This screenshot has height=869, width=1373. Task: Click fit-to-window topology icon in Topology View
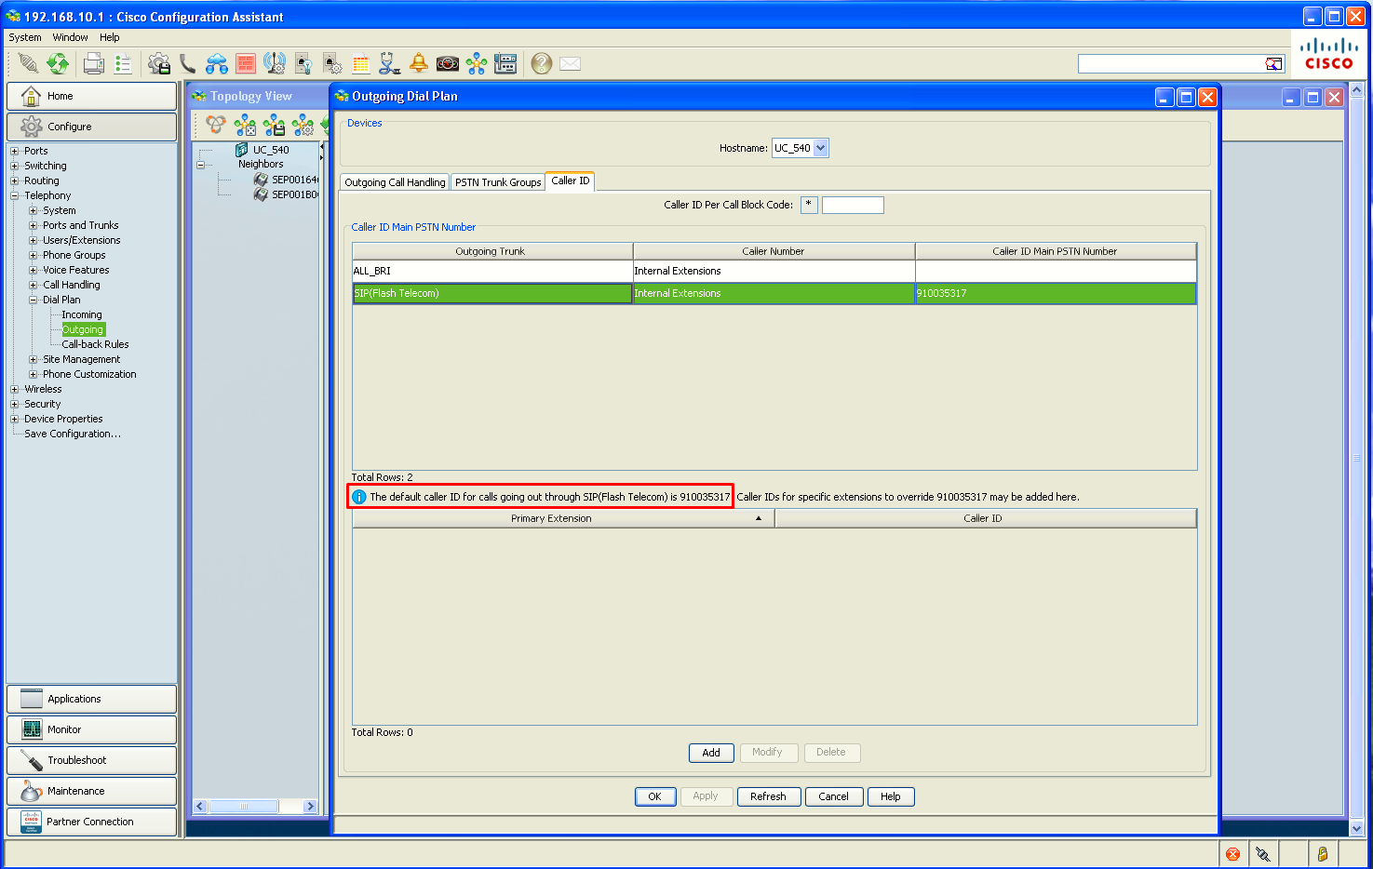(x=245, y=125)
